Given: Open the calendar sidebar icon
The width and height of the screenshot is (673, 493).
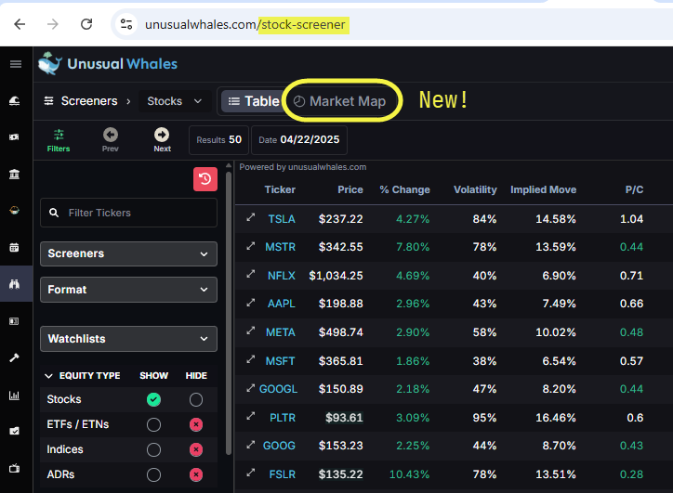Looking at the screenshot, I should 14,247.
